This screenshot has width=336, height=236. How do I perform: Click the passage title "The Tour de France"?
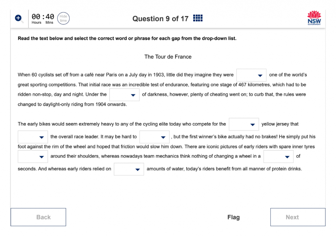tap(168, 57)
